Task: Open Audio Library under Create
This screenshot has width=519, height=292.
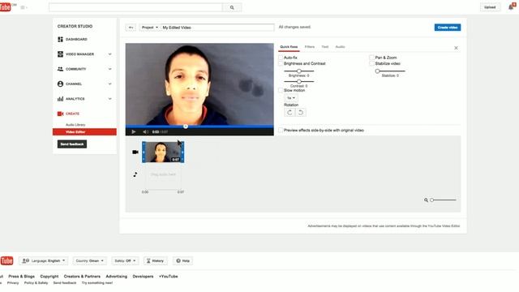Action: coord(75,125)
